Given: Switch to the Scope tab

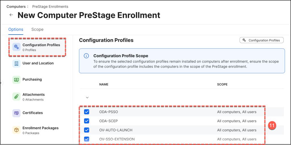Looking at the screenshot, I should [37, 29].
